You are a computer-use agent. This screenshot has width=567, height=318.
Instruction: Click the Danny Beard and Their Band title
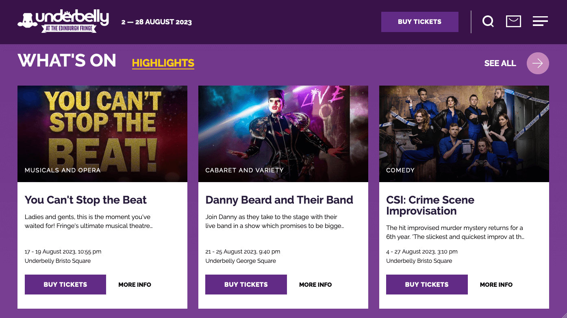(x=279, y=200)
